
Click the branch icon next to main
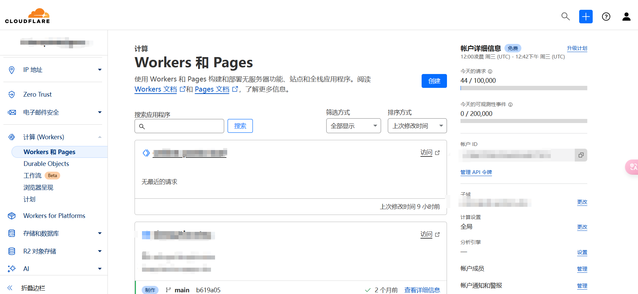coord(168,290)
